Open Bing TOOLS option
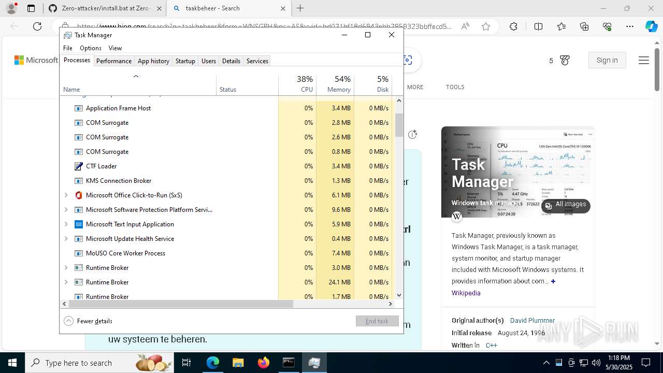This screenshot has width=663, height=373. click(x=455, y=87)
